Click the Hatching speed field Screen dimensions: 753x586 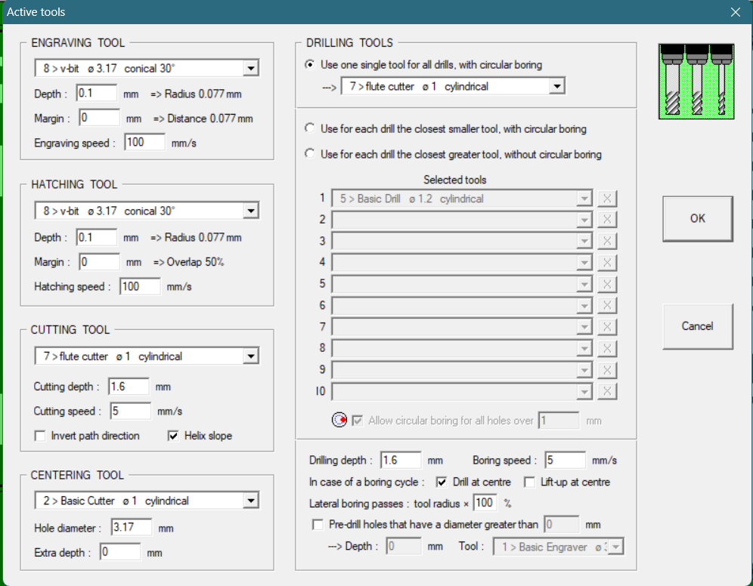point(140,286)
